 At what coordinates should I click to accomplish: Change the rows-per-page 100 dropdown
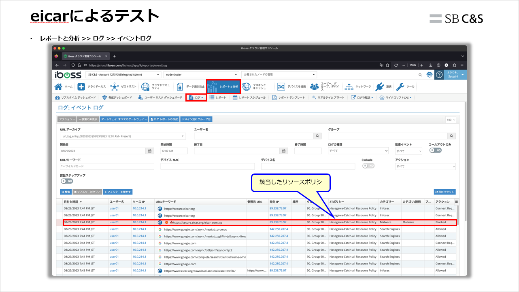pyautogui.click(x=451, y=120)
